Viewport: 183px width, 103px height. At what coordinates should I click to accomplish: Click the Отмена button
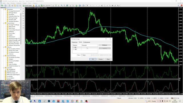coord(100,59)
